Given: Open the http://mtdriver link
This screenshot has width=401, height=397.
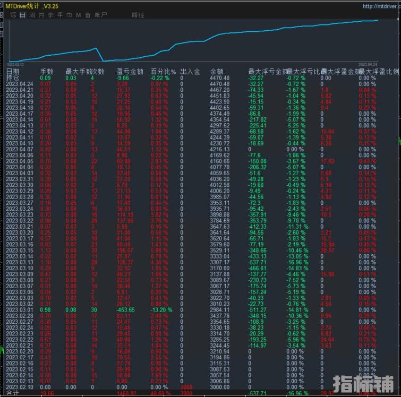Looking at the screenshot, I should (381, 6).
